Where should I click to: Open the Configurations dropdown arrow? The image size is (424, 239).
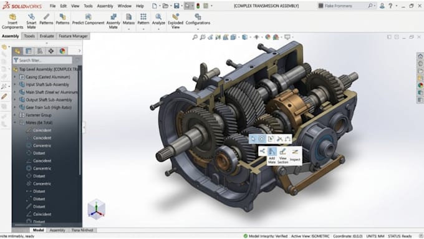pos(198,29)
